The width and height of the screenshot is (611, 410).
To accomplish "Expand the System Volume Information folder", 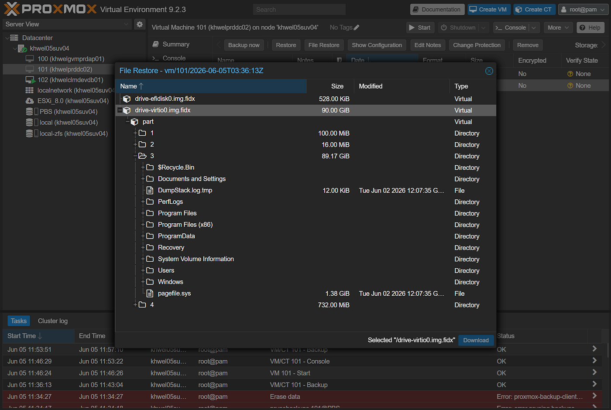I will point(143,259).
